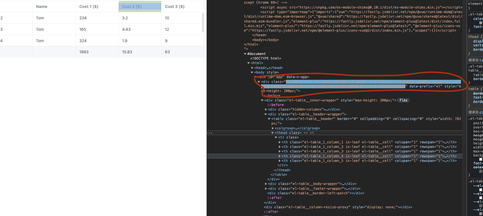Click the cell showing 234

[x=97, y=18]
